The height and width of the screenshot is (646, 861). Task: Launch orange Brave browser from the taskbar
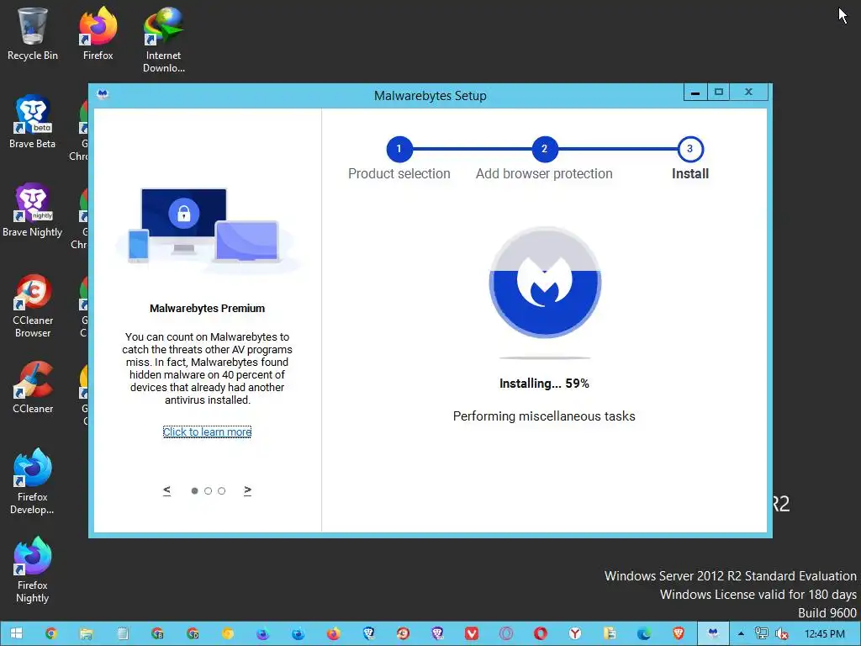click(x=679, y=633)
